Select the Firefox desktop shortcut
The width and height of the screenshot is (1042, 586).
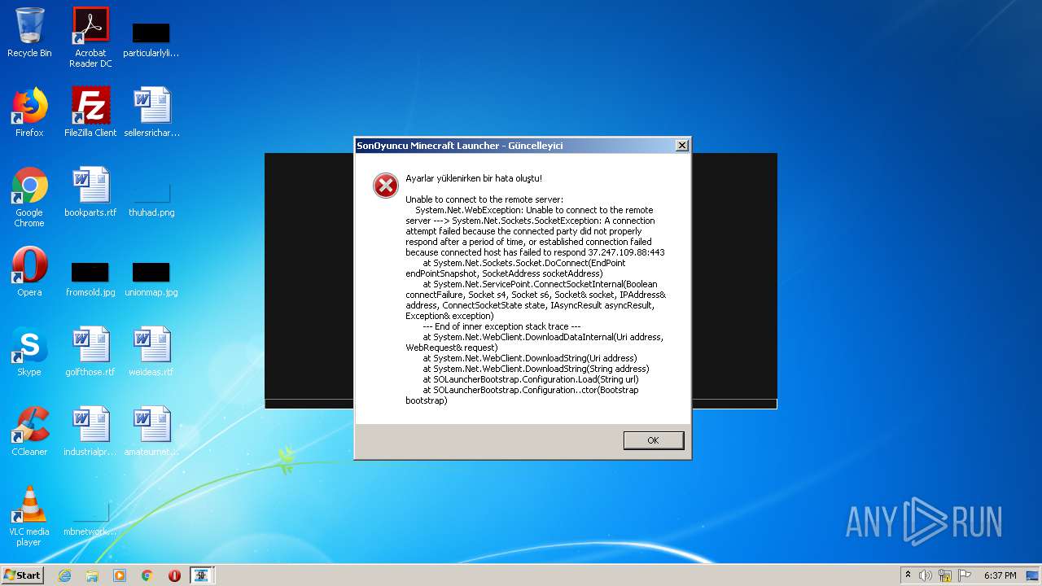pos(29,112)
